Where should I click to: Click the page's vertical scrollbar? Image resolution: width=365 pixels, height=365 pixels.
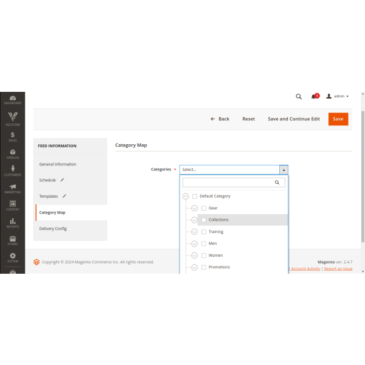(x=363, y=176)
